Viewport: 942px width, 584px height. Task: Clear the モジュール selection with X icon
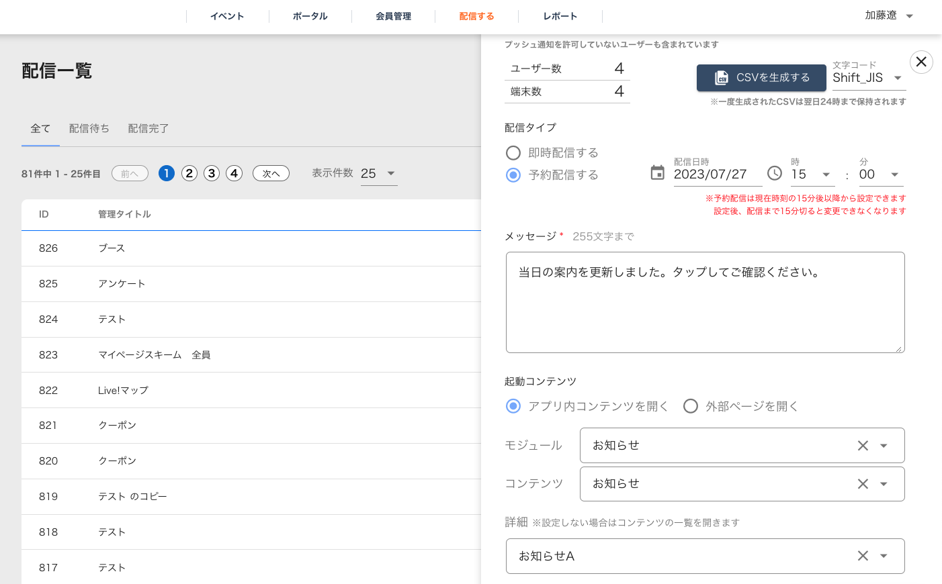[863, 446]
